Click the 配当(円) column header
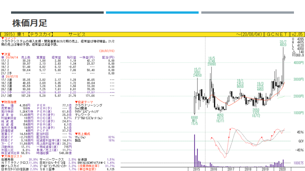Screen dimensions: 305x171 click(x=108, y=57)
